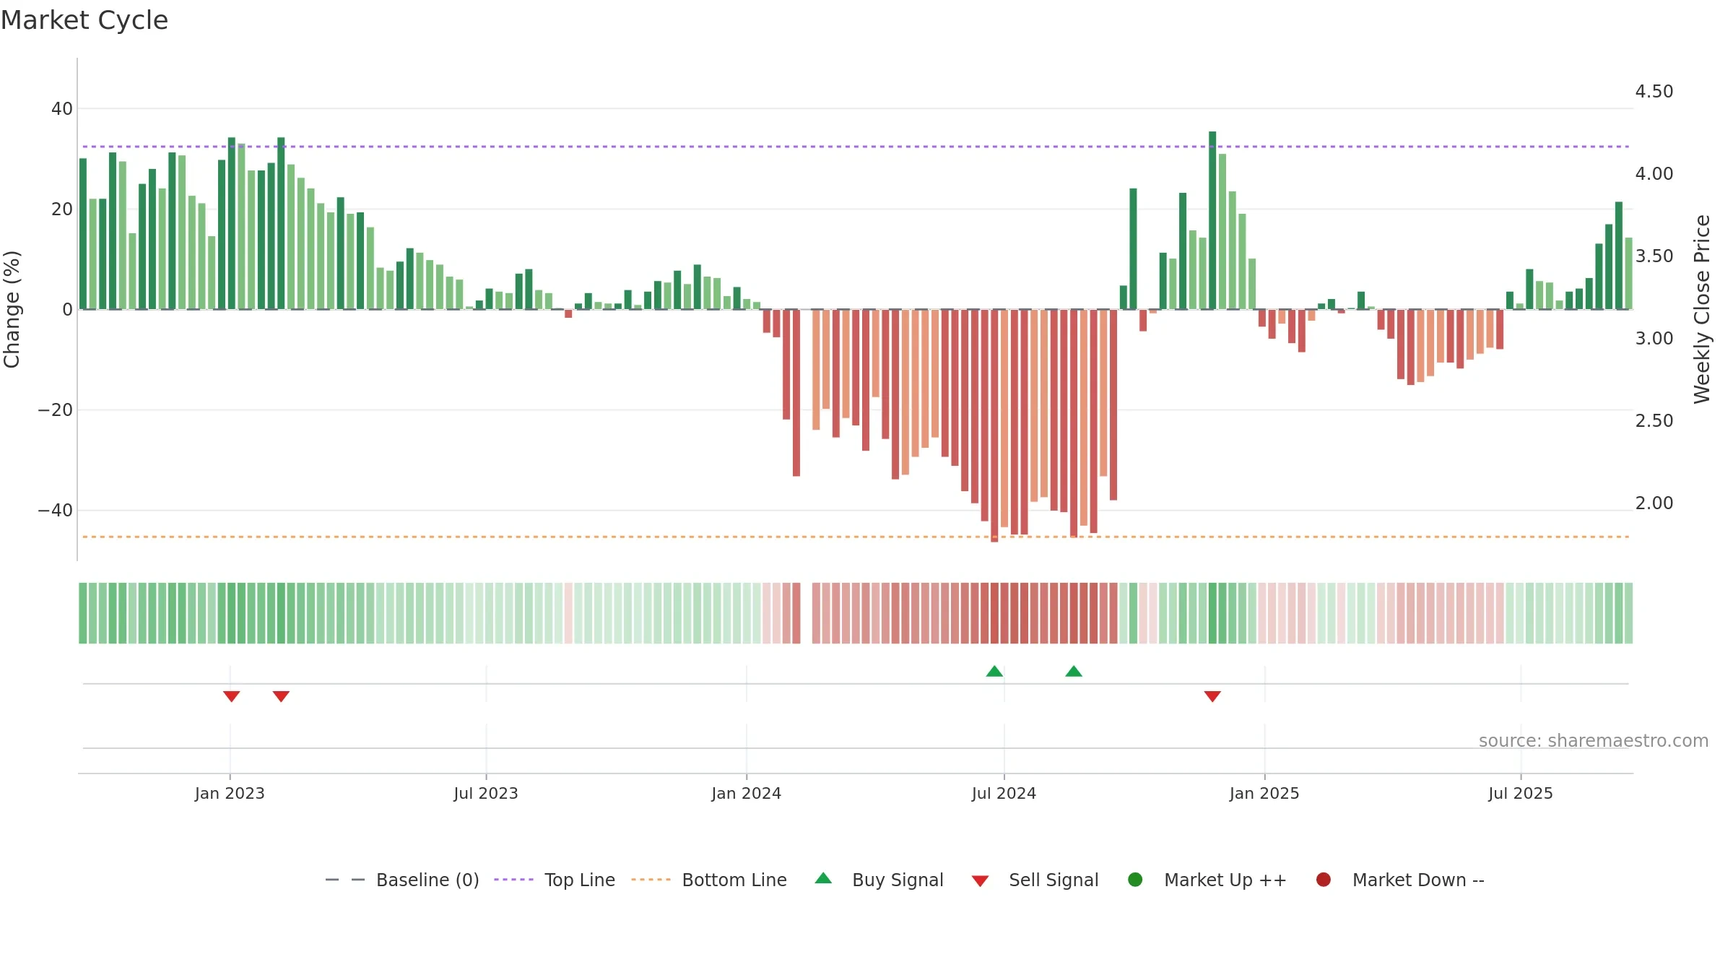Select the sell signal marker at Jan 2023
Viewport: 1733px width, 975px height.
231,696
